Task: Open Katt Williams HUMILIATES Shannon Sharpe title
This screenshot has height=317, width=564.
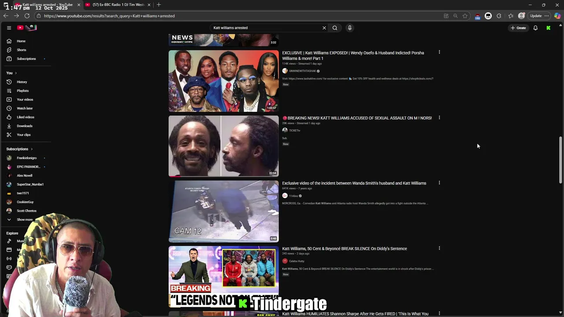Action: coord(355,314)
